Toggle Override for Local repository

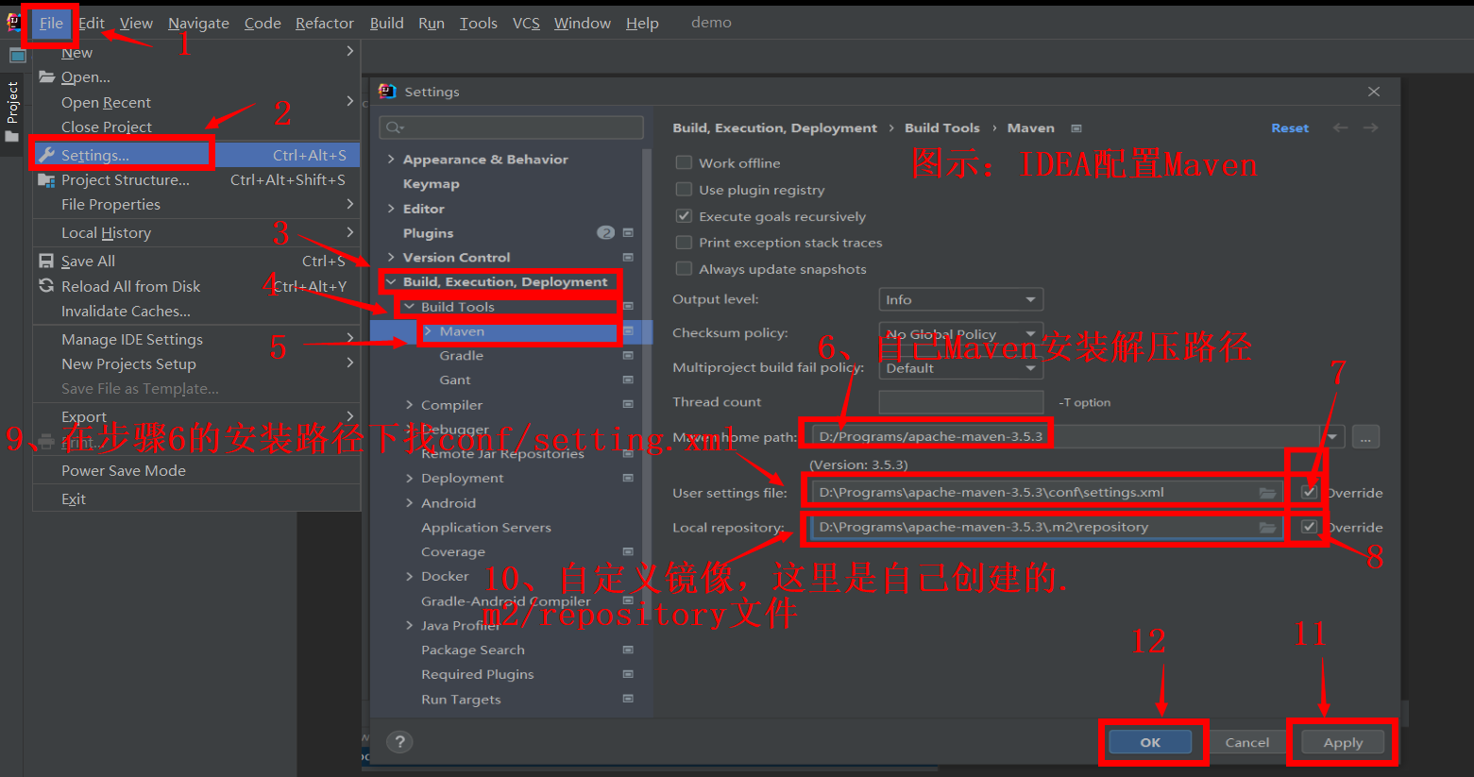[x=1309, y=526]
